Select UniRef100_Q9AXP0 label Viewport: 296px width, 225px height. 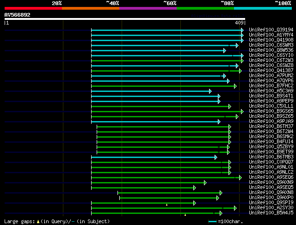click(271, 198)
